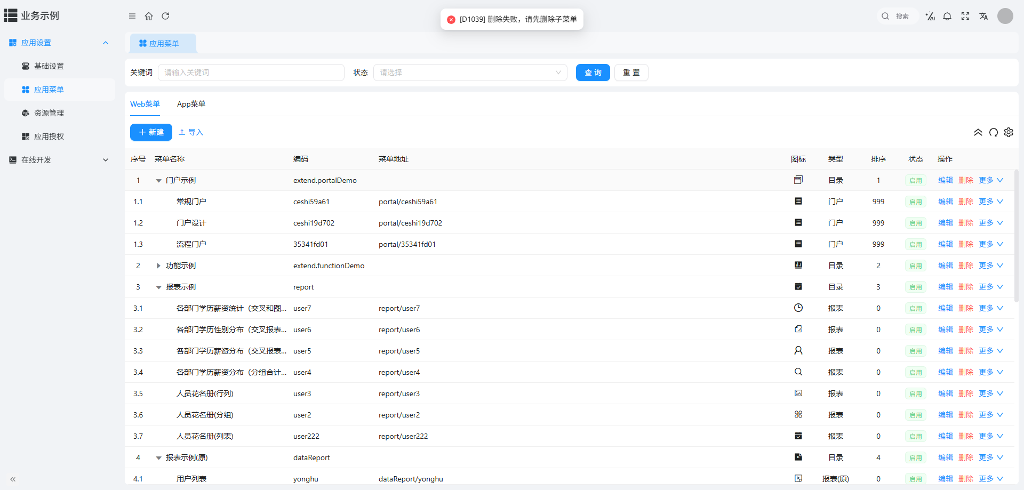The height and width of the screenshot is (490, 1024).
Task: Click the 启用 status tag of 报表示例
Action: click(x=915, y=287)
